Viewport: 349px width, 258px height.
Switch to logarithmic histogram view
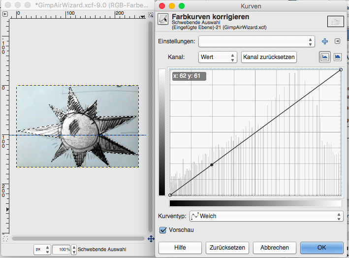(337, 57)
